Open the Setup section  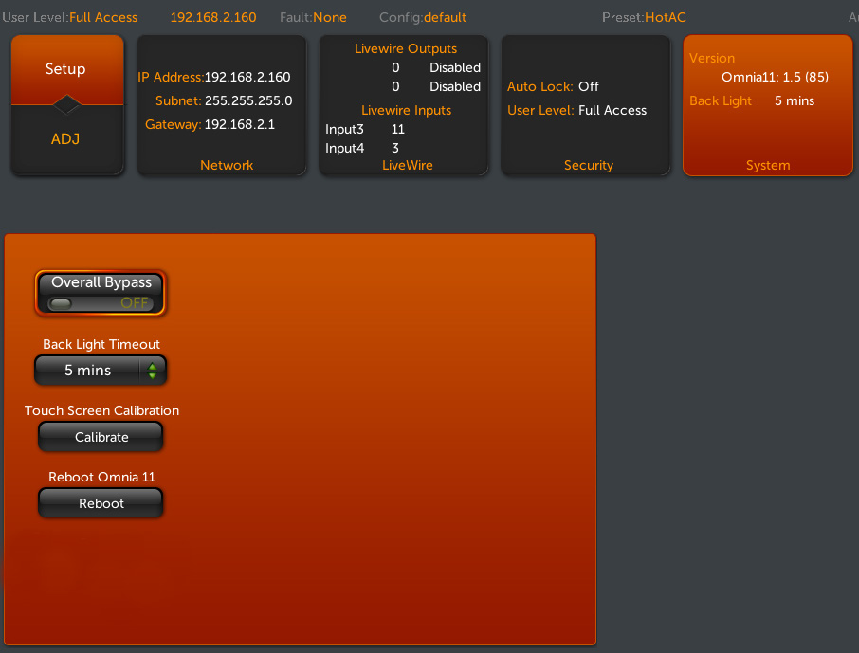[65, 69]
